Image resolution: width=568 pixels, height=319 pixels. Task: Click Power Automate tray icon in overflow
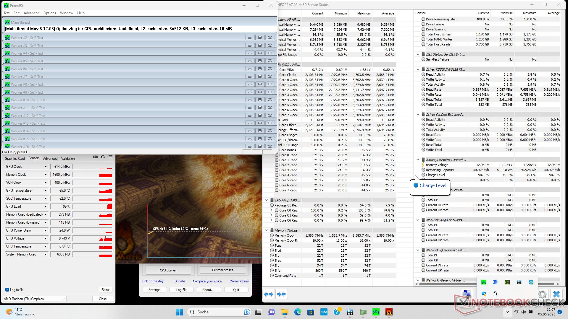[x=496, y=282]
